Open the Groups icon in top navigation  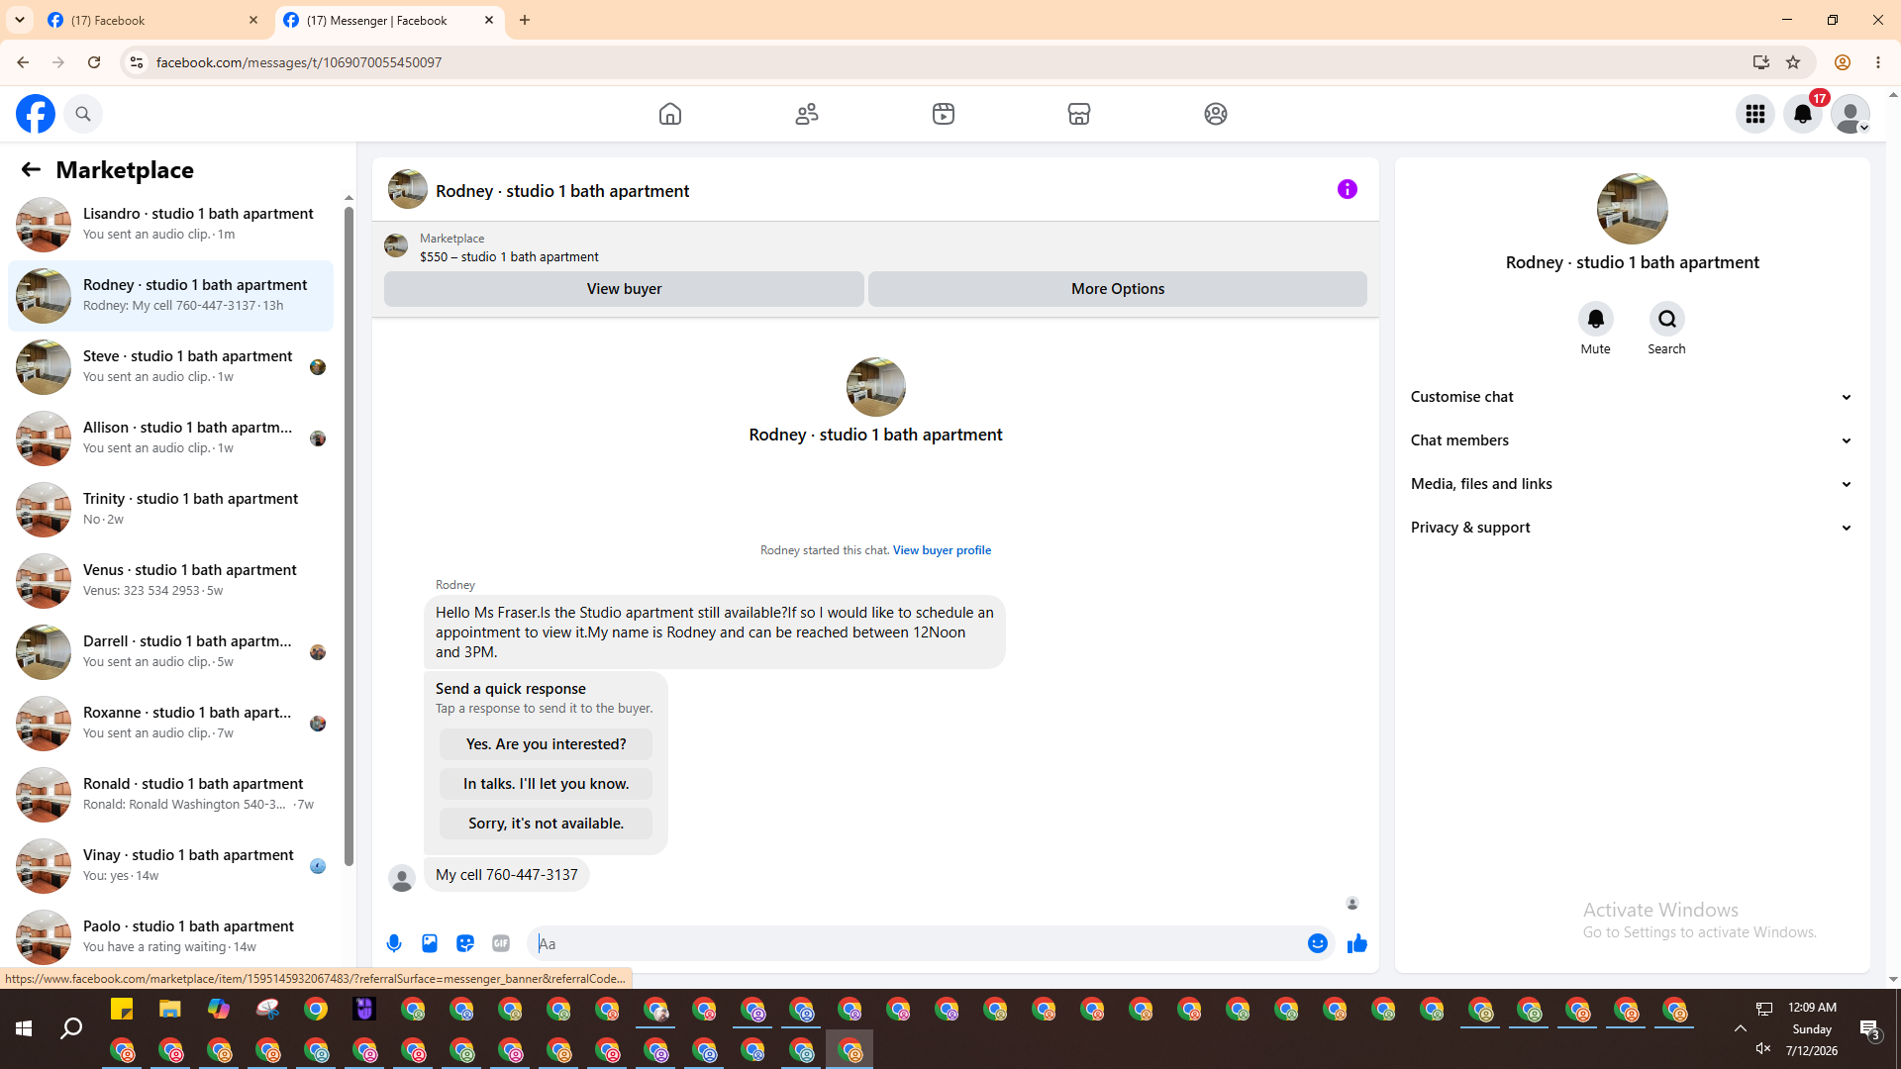tap(1216, 114)
